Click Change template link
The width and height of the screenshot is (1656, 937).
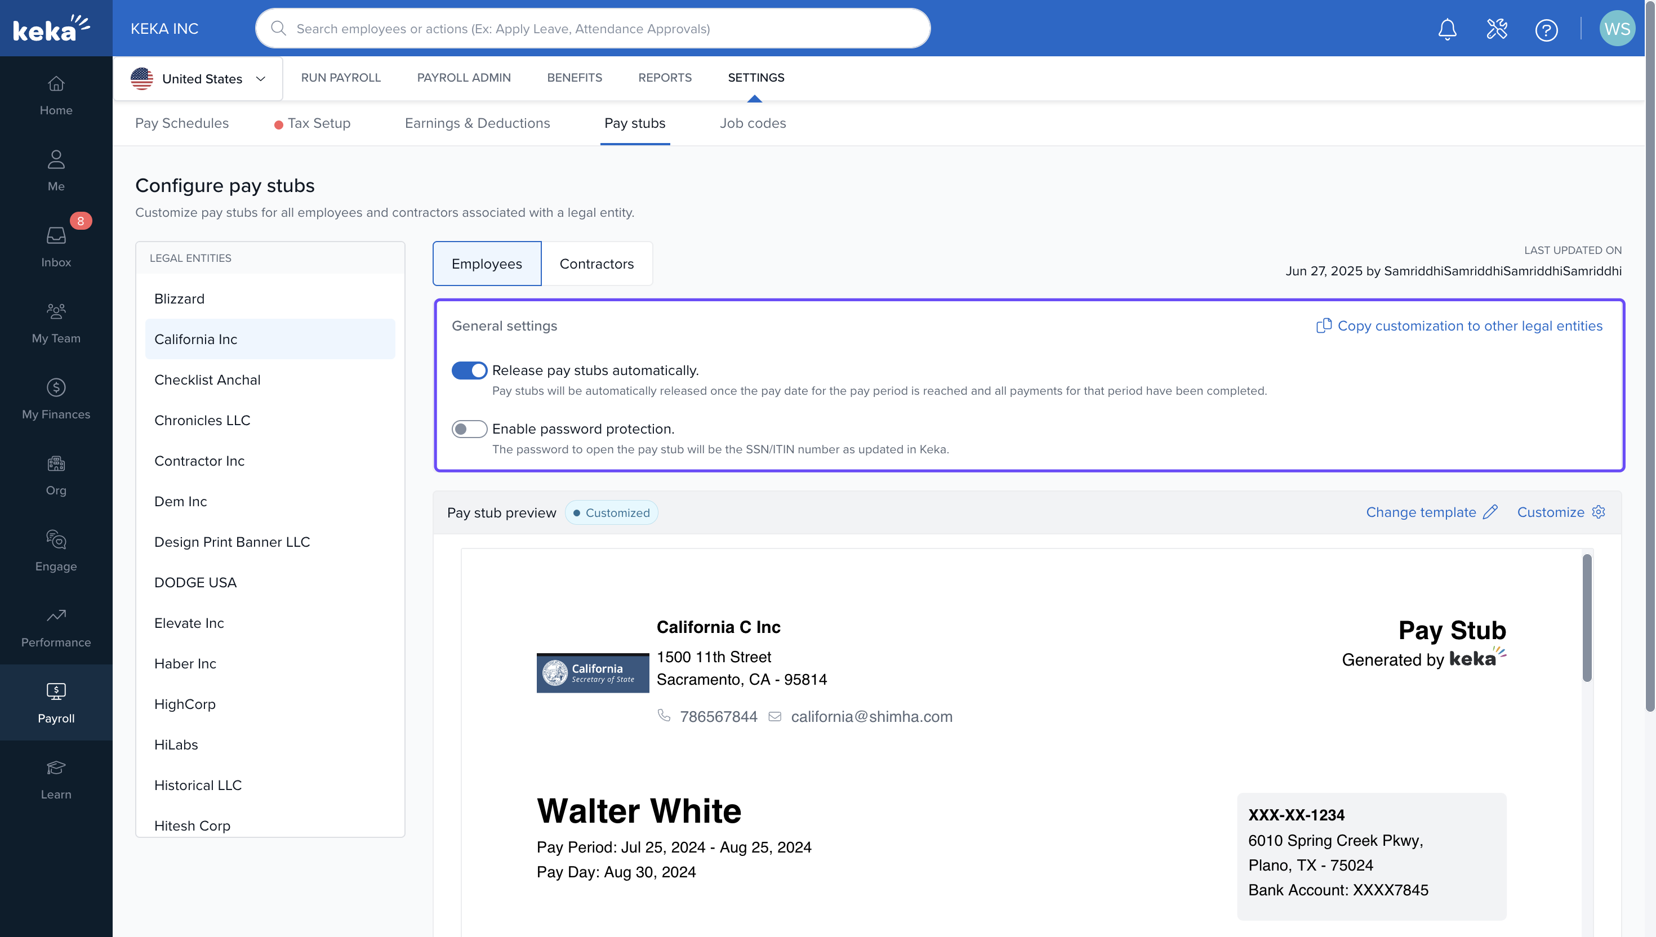1431,512
